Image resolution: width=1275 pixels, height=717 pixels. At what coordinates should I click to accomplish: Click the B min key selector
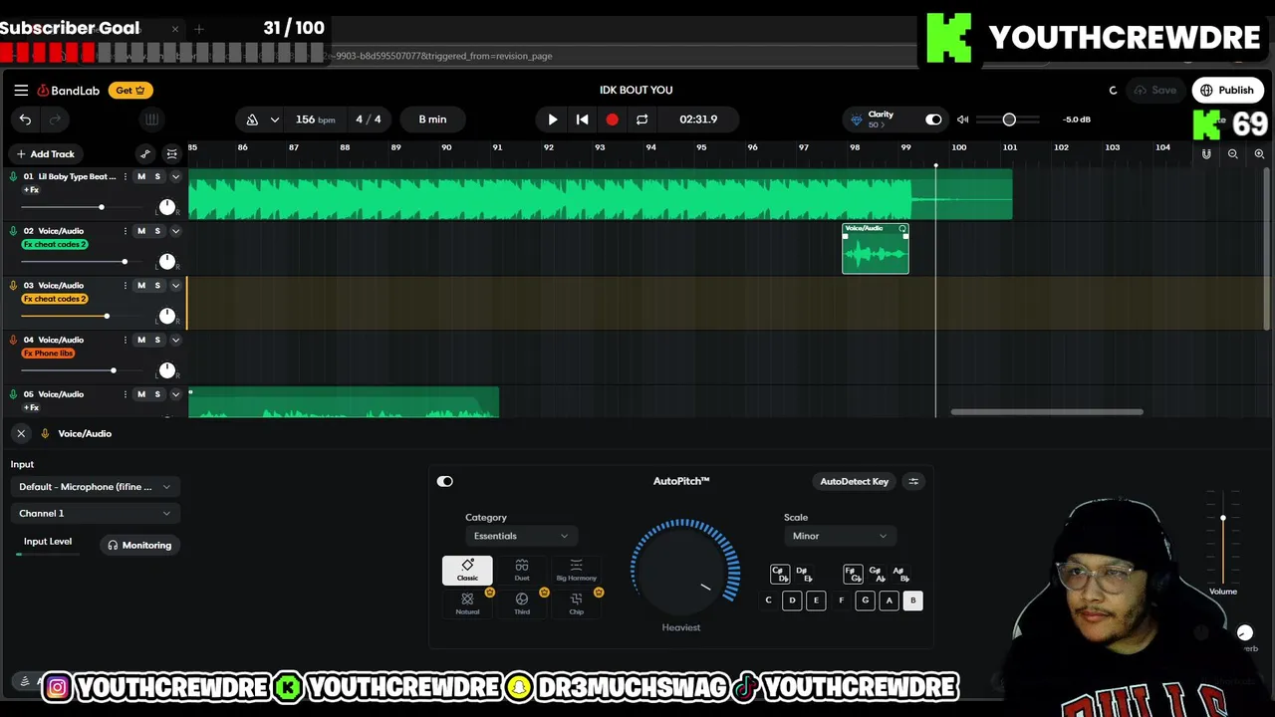click(432, 119)
